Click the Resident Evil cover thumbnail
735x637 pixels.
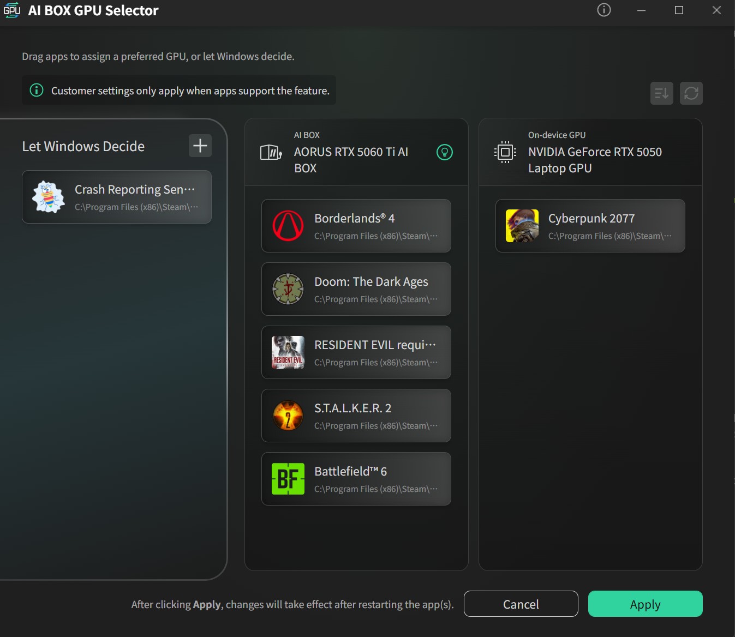coord(288,352)
